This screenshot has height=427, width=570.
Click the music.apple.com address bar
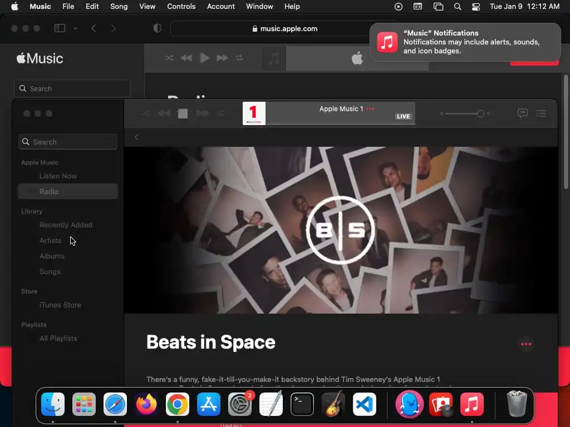[284, 29]
